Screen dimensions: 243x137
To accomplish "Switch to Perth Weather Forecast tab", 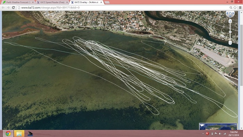I will [18, 2].
